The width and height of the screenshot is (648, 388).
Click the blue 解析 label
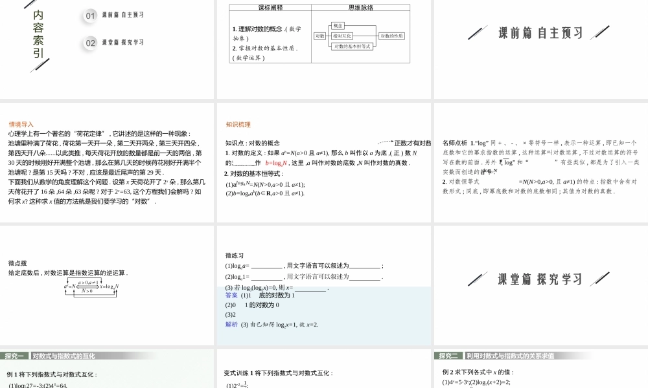click(231, 325)
